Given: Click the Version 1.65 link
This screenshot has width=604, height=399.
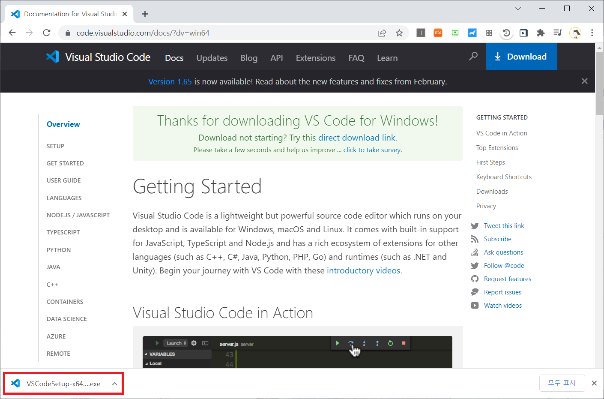Looking at the screenshot, I should click(170, 81).
